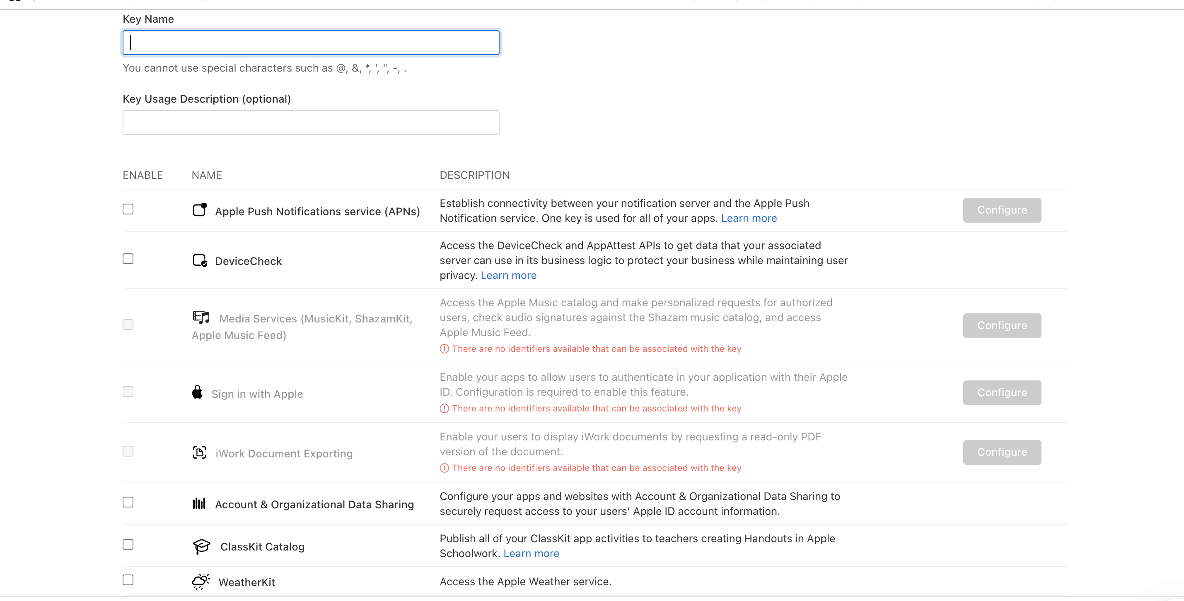The image size is (1184, 601).
Task: Enable the DeviceCheck checkbox
Action: tap(128, 259)
